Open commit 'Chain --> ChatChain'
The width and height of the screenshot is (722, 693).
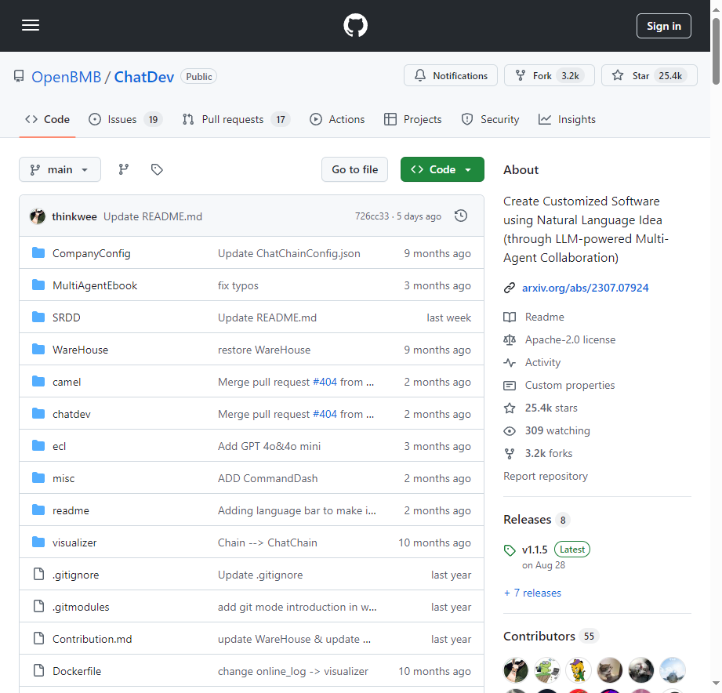point(267,543)
